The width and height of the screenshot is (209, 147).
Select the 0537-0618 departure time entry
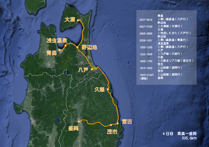click(x=146, y=20)
